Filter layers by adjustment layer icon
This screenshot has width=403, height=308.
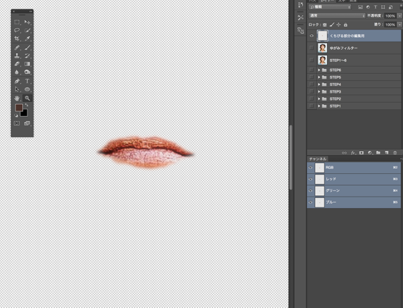pyautogui.click(x=368, y=7)
